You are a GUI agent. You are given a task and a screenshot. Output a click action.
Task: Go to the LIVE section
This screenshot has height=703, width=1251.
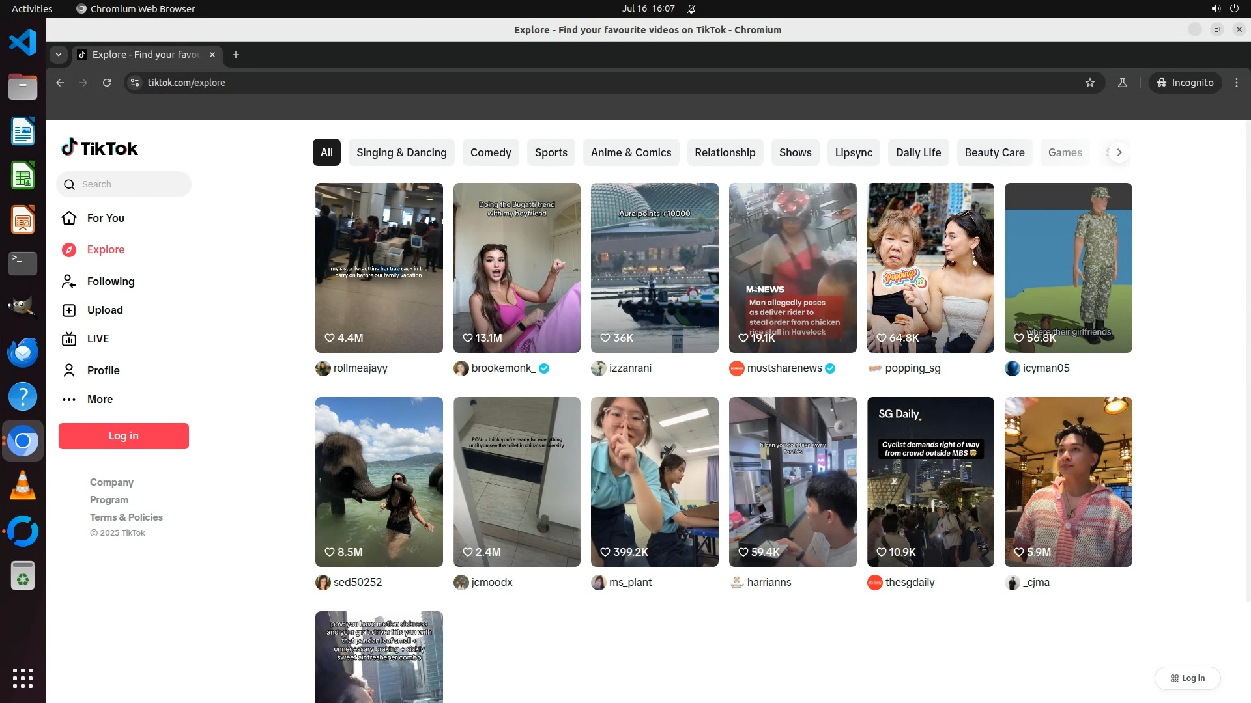point(98,338)
